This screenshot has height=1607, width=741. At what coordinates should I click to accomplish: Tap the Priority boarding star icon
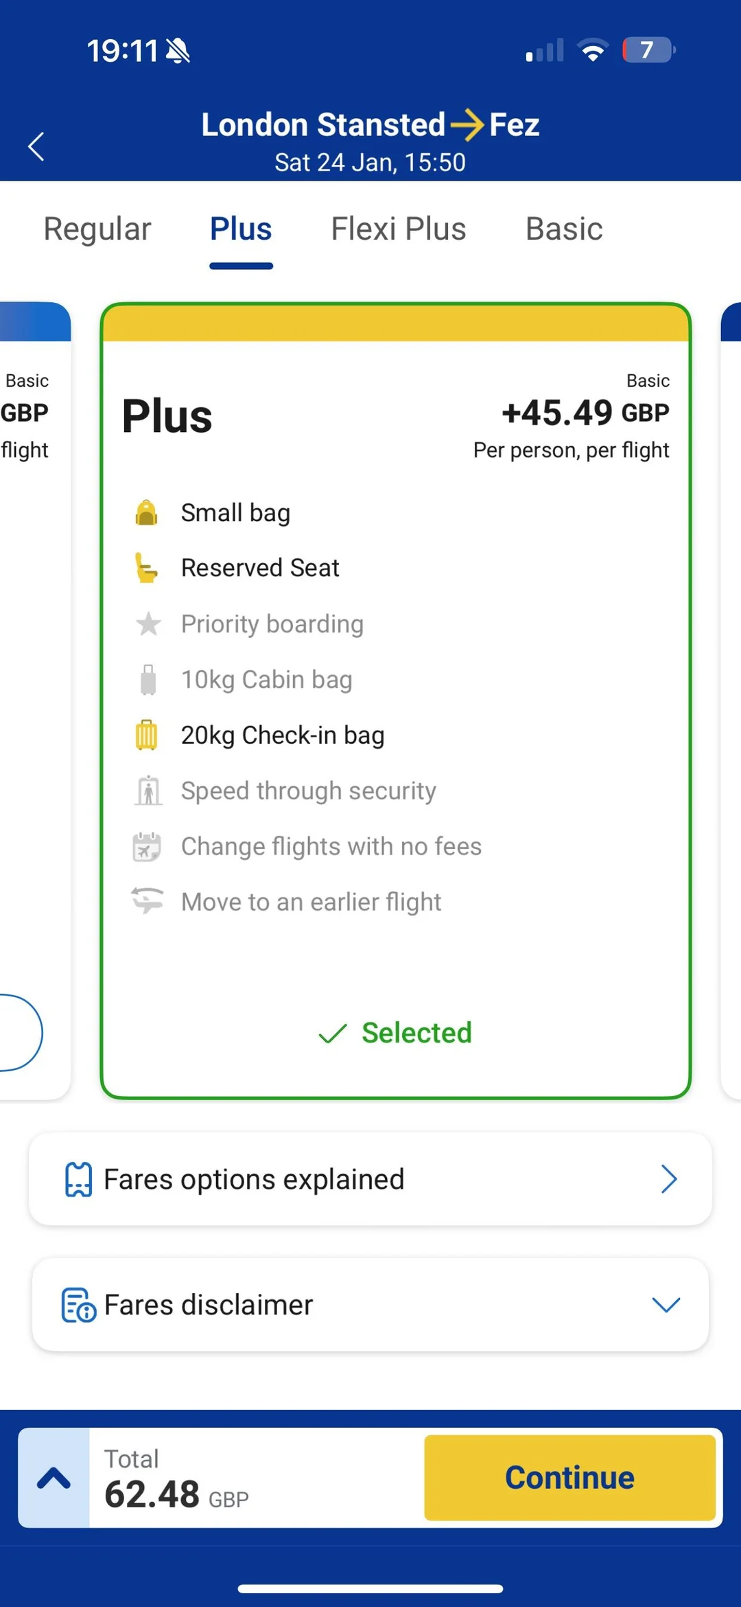148,624
